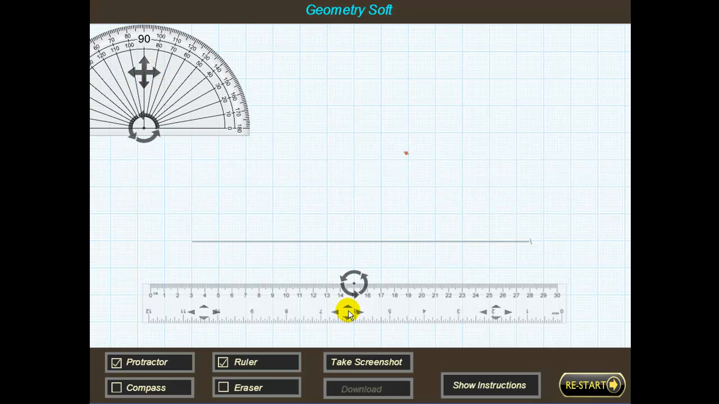Click the down arrow between inch marks 11 and 10
719x404 pixels.
pyautogui.click(x=203, y=318)
